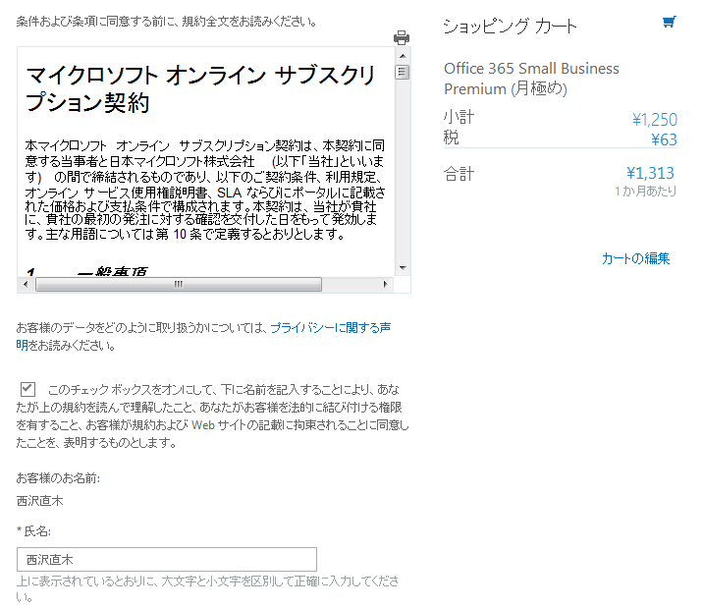
Task: Click the マイクロソフト オンライン サブスクリプション契約 title
Action: (x=200, y=88)
